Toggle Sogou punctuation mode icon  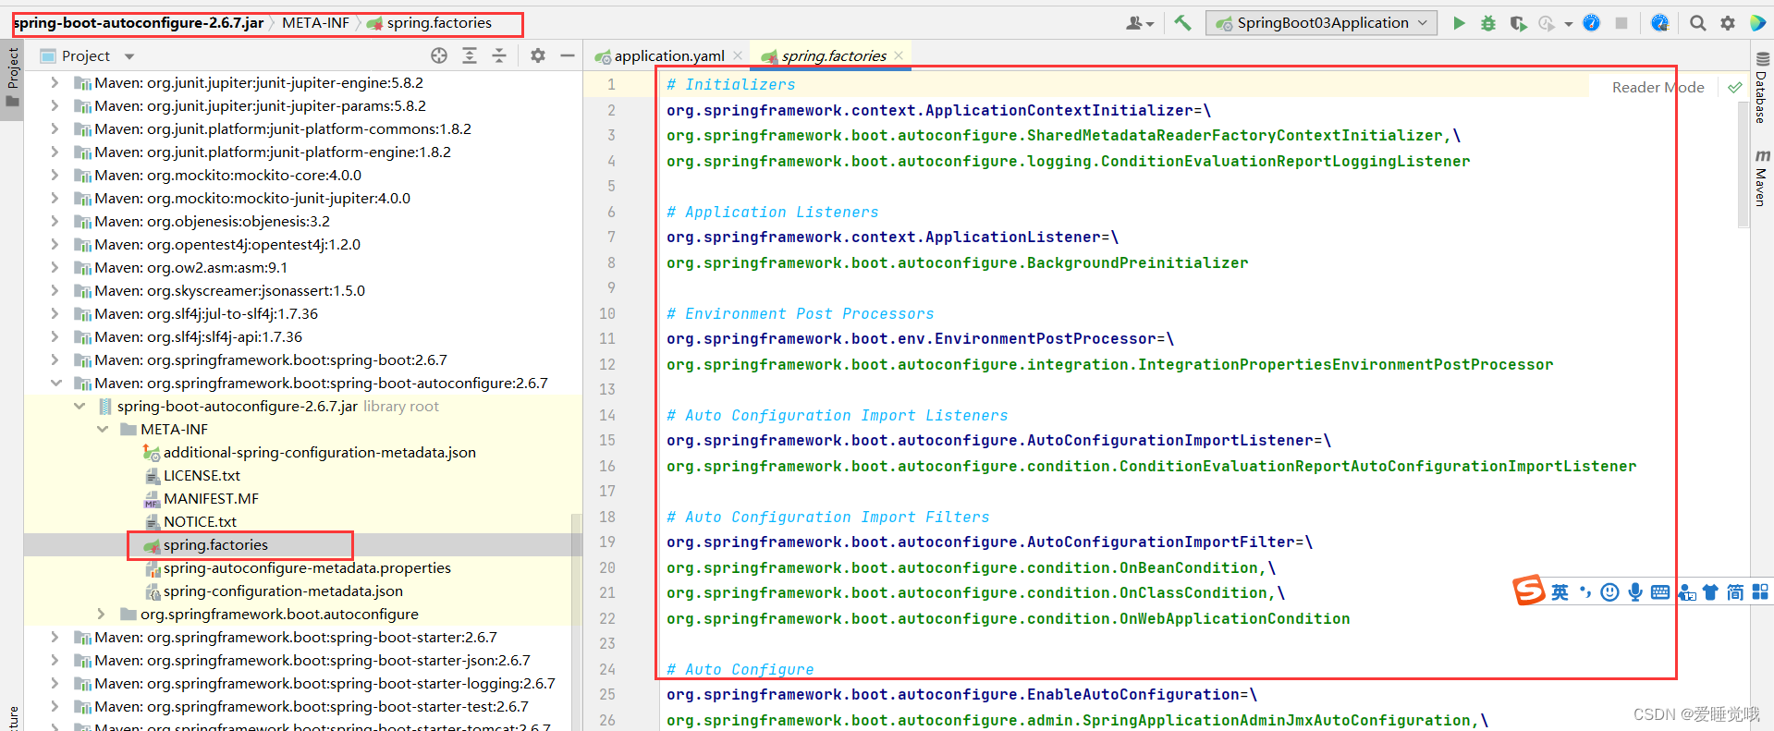1585,592
